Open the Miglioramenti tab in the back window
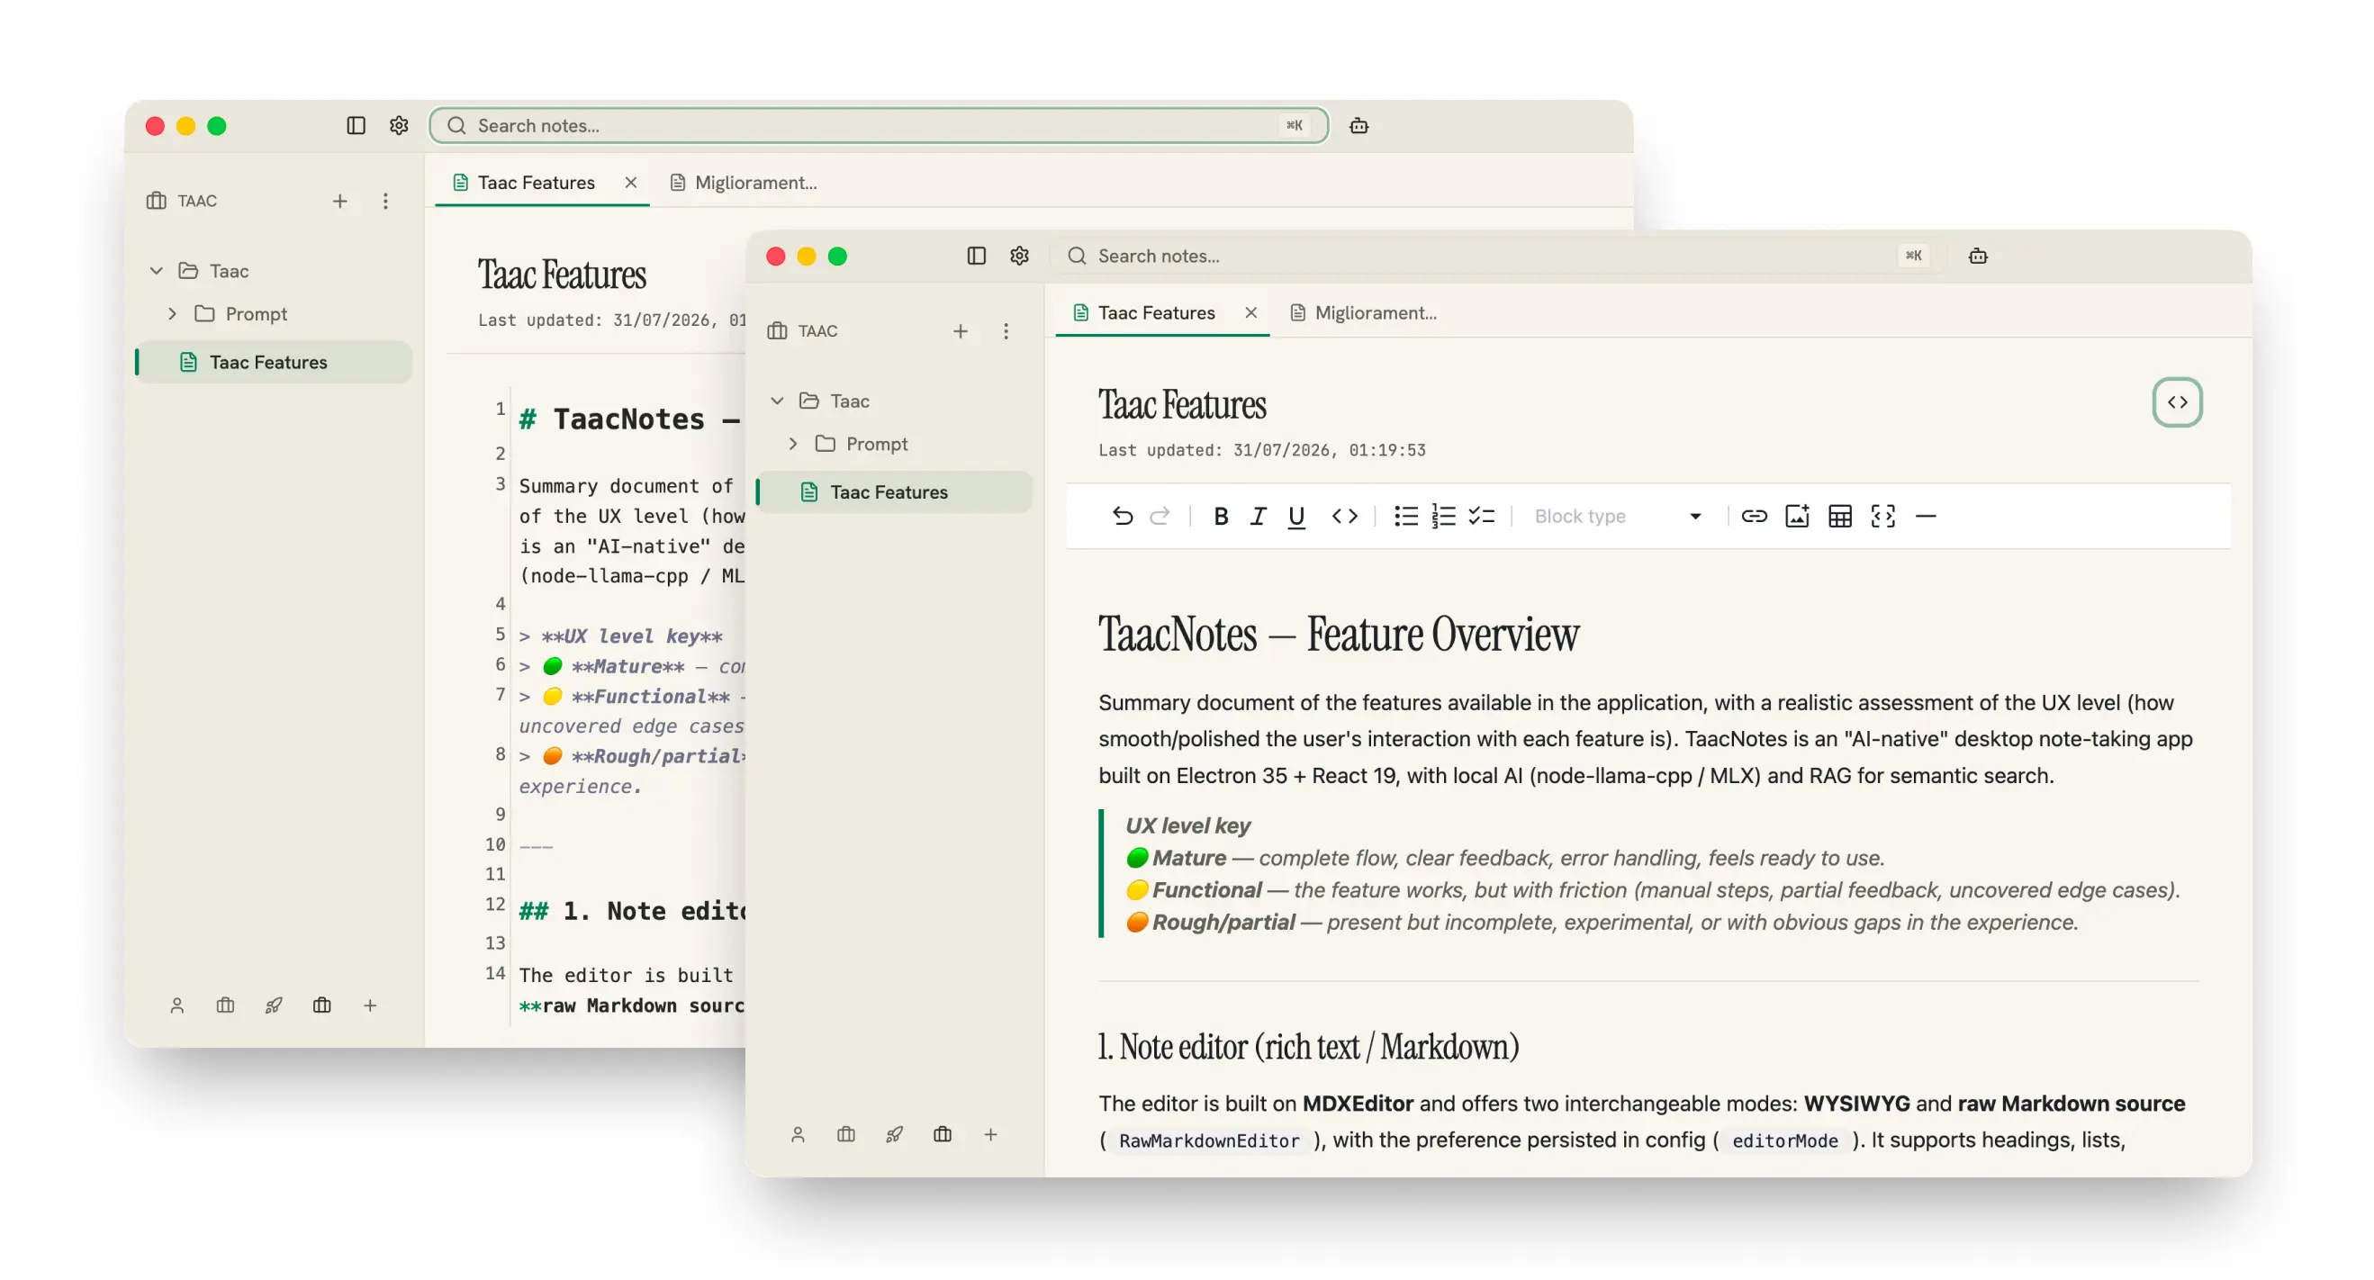 point(743,183)
